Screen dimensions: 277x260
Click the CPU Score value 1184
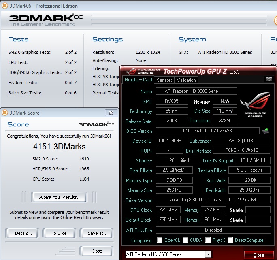(84, 179)
